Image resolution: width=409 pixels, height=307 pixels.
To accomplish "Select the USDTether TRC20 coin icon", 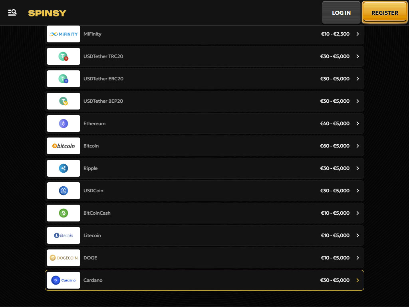I will click(64, 56).
